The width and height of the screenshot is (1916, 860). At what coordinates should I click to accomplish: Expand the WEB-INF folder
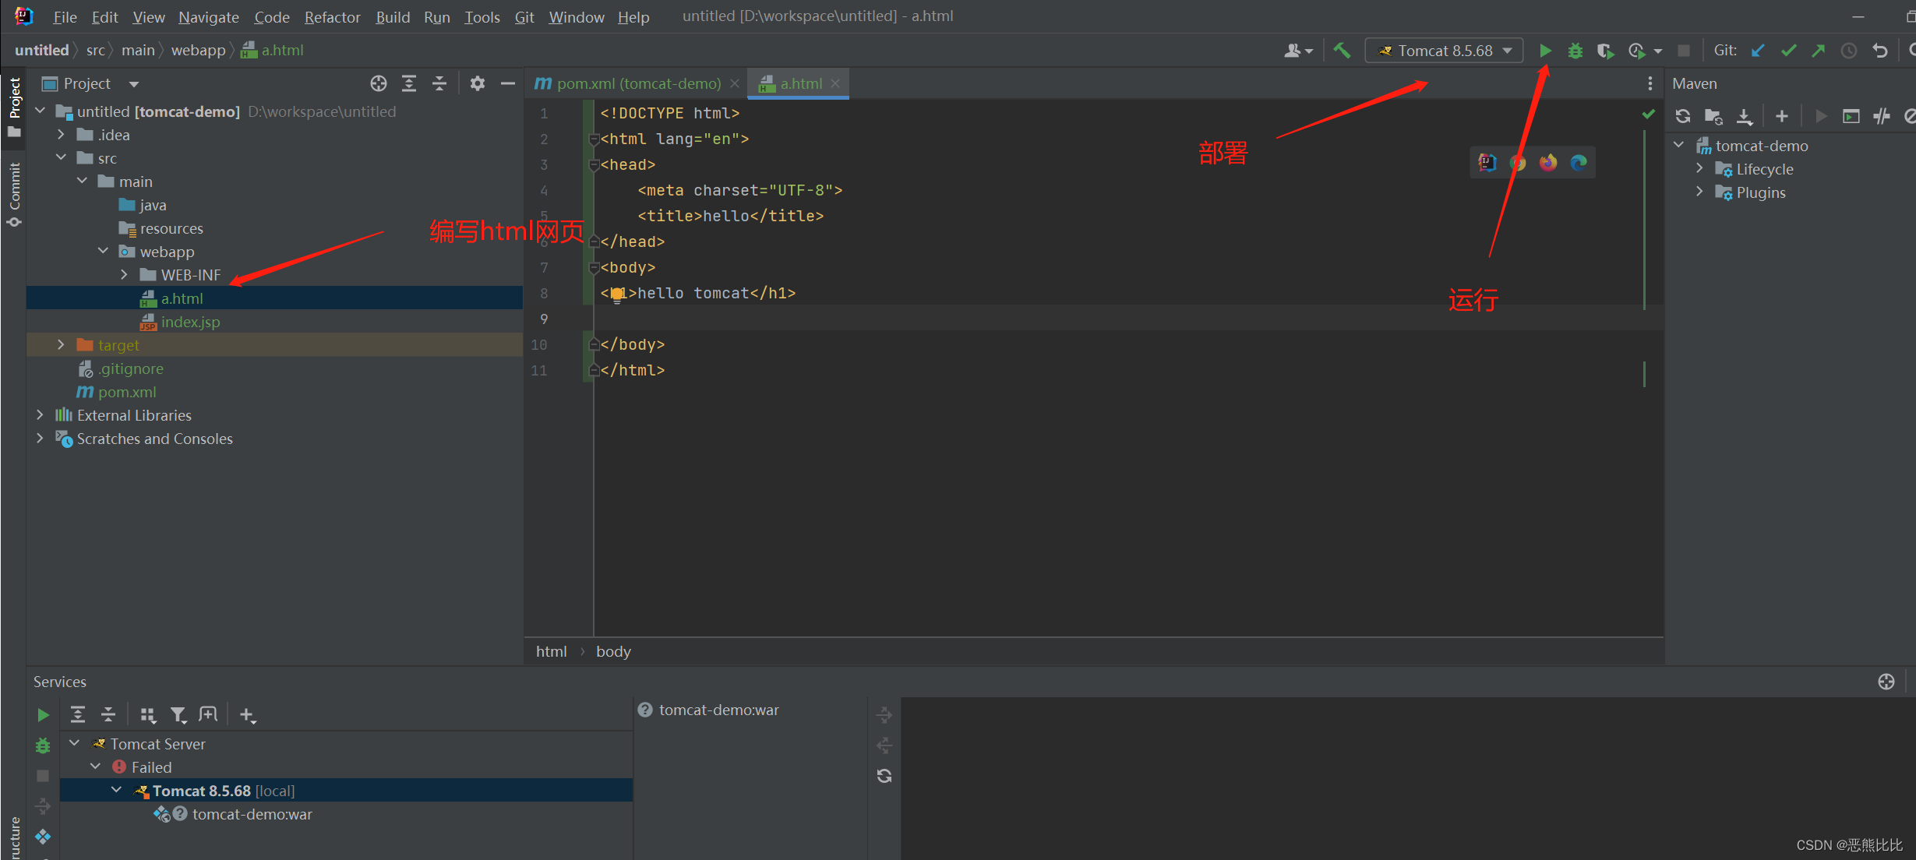(125, 275)
